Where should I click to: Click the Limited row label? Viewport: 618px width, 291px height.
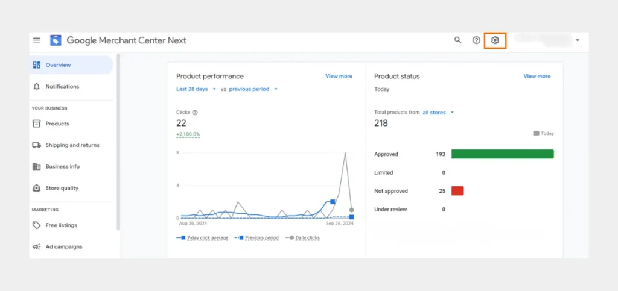click(x=384, y=173)
